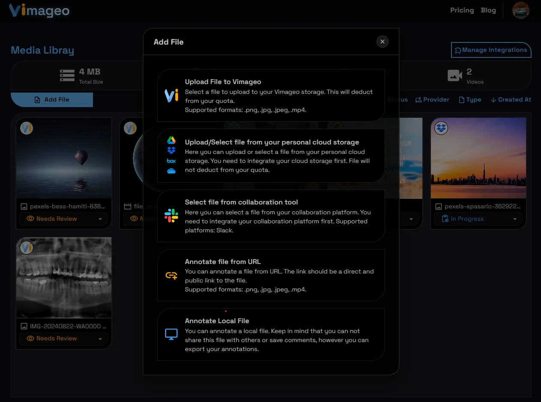Click the Dropbox icon in cloud storage option

click(171, 150)
